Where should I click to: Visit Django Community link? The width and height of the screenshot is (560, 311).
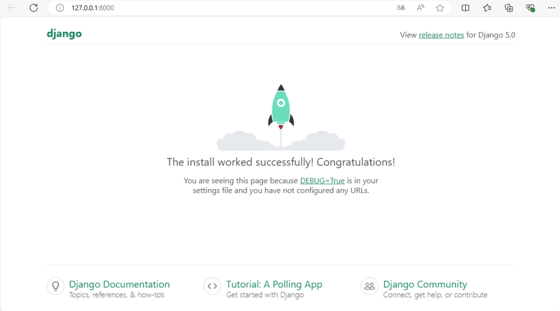point(425,284)
